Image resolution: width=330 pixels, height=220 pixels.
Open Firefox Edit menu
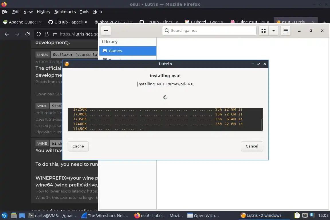click(x=16, y=12)
